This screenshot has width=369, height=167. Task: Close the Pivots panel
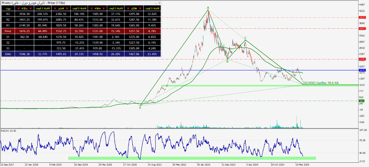[159, 3]
